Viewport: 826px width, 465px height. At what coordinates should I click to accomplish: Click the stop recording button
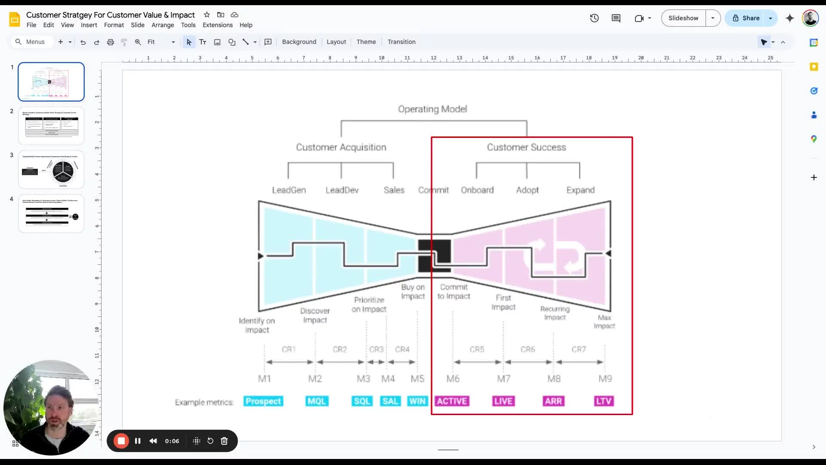pos(121,440)
